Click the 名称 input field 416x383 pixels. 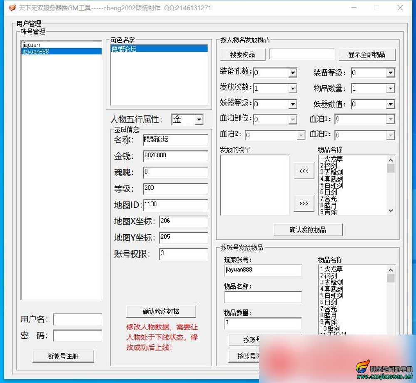pos(175,140)
